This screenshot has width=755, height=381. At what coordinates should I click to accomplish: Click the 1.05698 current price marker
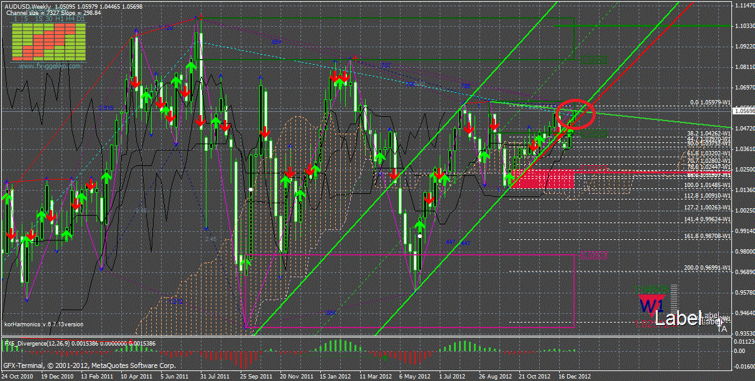[x=744, y=111]
